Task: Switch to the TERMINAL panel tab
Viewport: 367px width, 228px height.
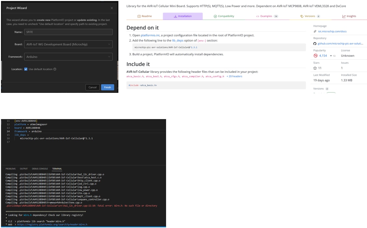Action: 57,169
